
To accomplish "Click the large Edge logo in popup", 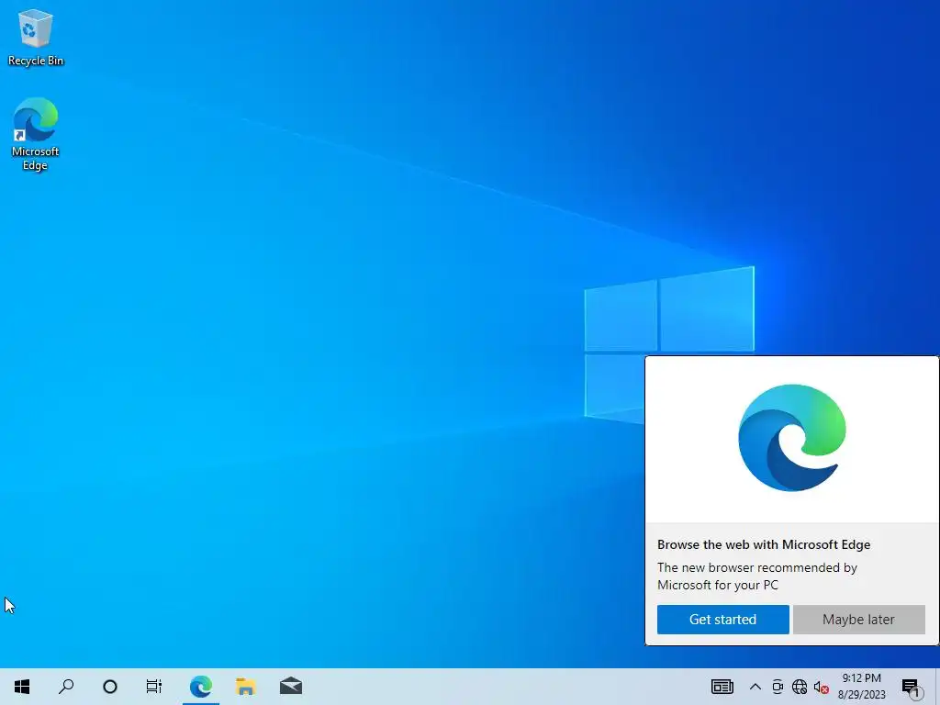I will [x=792, y=438].
